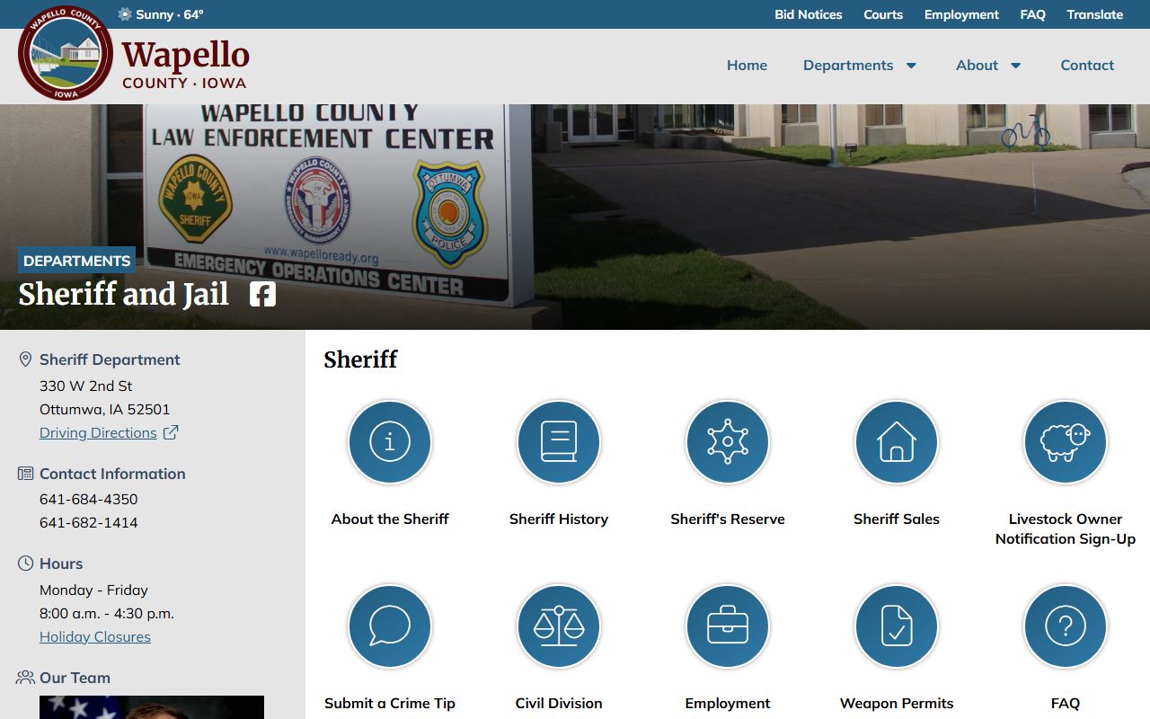Click the Sheriff and Jail page heading

124,294
